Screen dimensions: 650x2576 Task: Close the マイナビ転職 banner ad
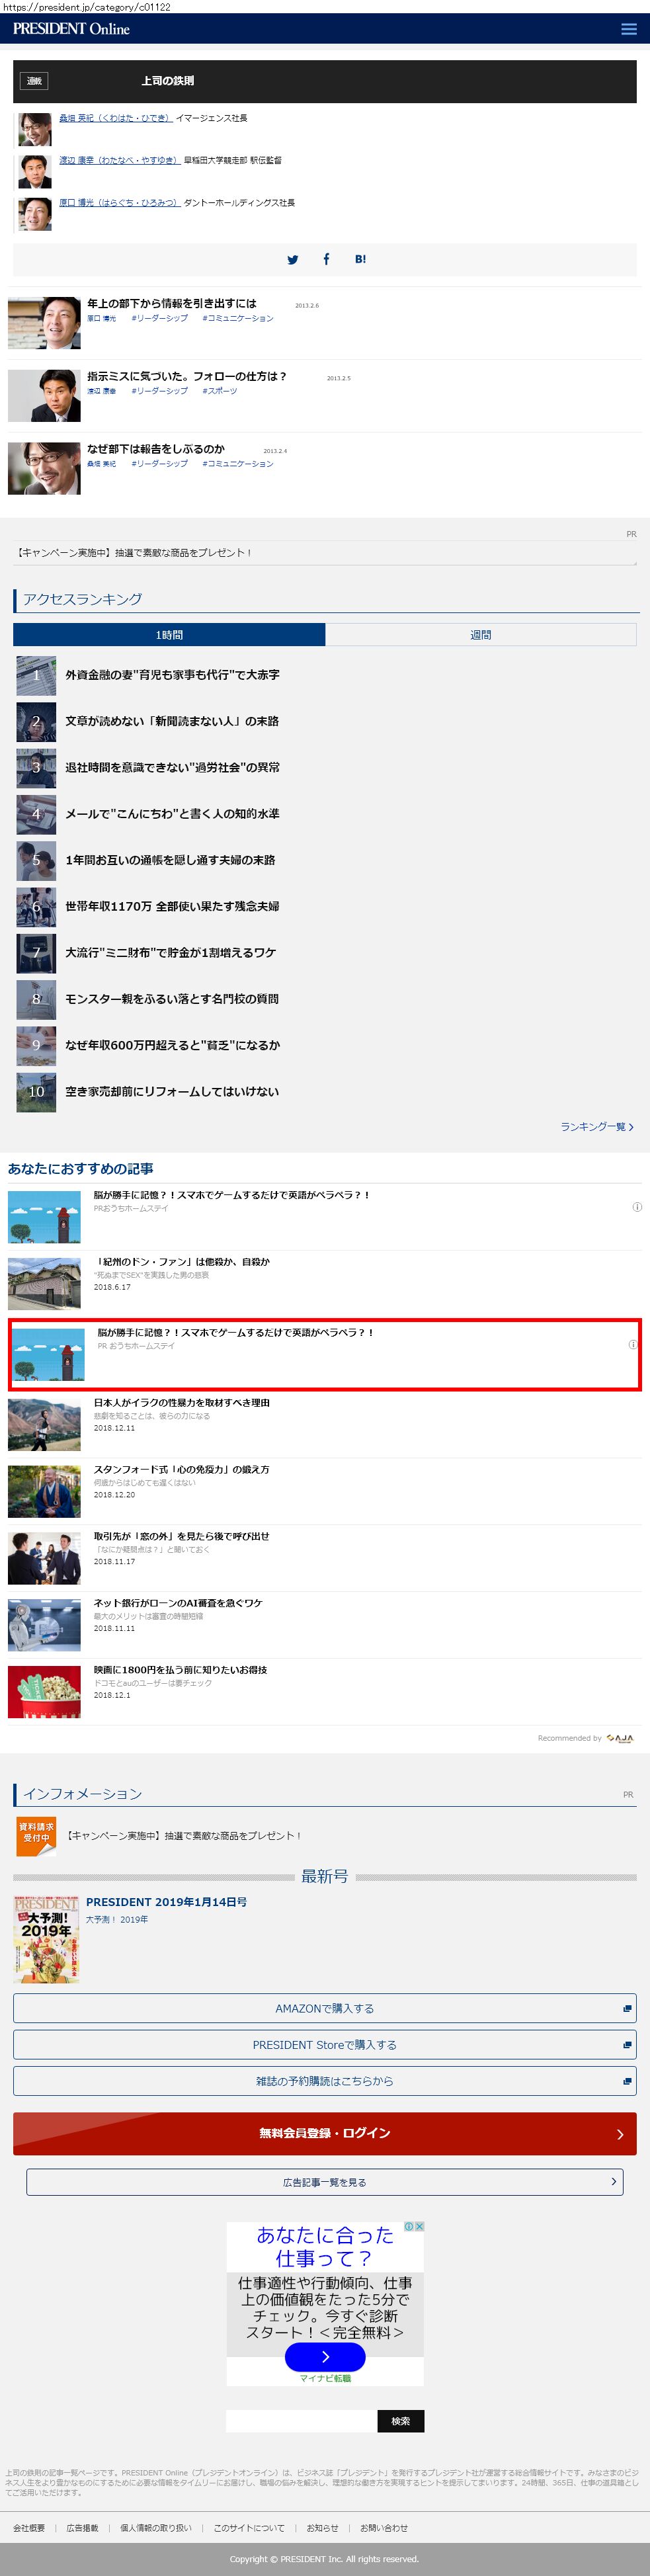pos(419,2226)
